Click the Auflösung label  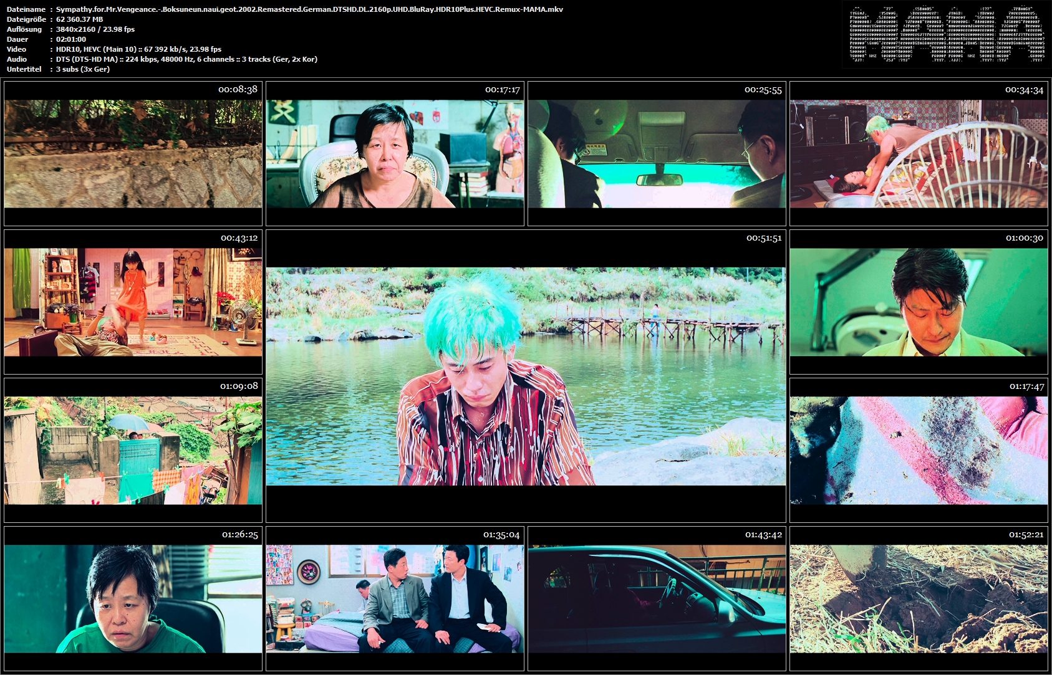click(x=24, y=29)
